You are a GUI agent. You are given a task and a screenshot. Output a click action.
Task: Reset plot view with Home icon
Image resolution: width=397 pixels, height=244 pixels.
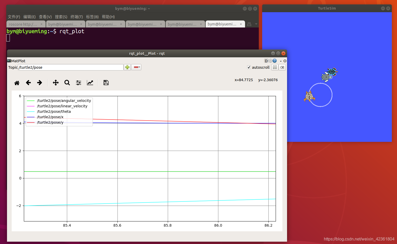tap(17, 83)
